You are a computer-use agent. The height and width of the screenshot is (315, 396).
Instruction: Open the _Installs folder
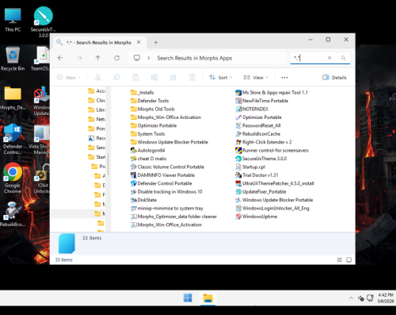(143, 93)
